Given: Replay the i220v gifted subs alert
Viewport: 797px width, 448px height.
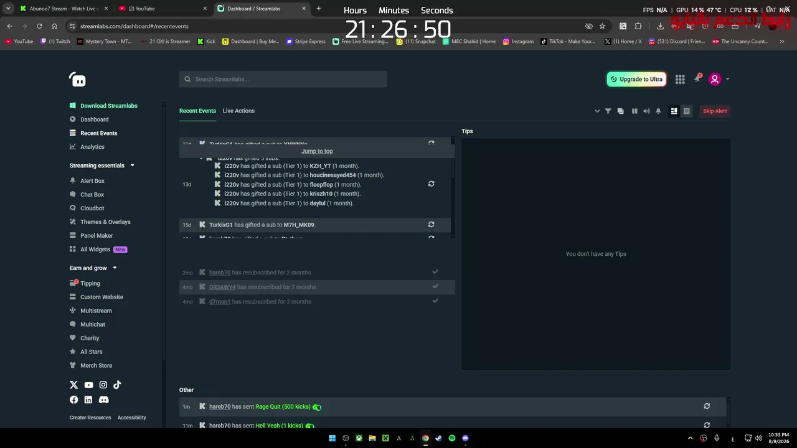Looking at the screenshot, I should [431, 184].
